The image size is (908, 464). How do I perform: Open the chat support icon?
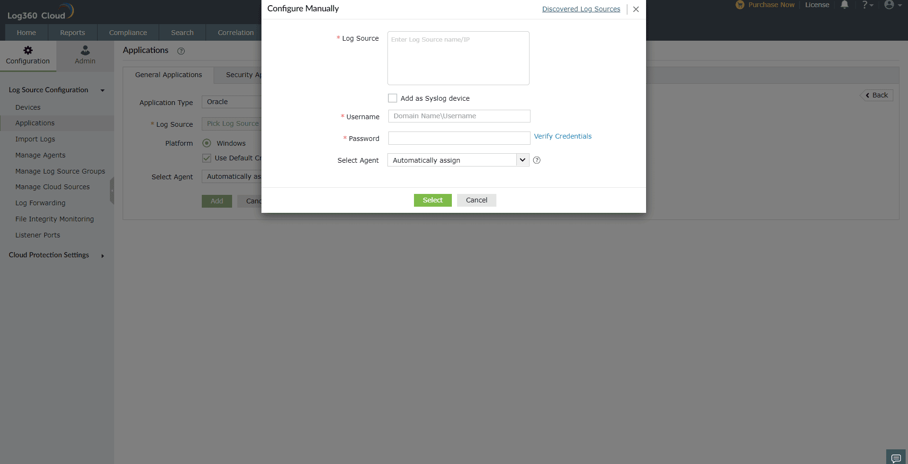pyautogui.click(x=896, y=457)
